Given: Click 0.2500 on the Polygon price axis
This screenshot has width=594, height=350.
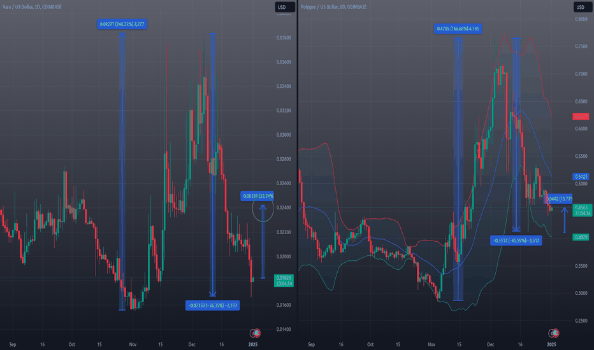Looking at the screenshot, I should 581,321.
